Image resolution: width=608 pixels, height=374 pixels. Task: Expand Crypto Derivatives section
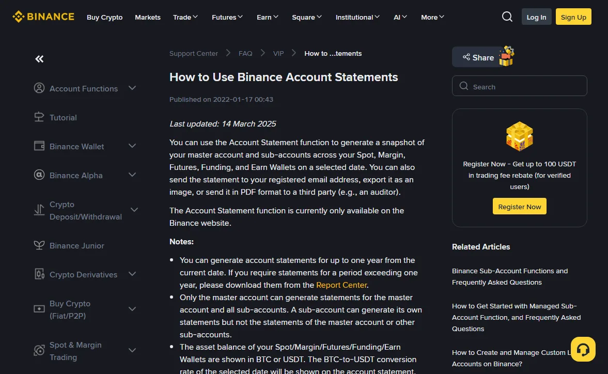pos(132,274)
